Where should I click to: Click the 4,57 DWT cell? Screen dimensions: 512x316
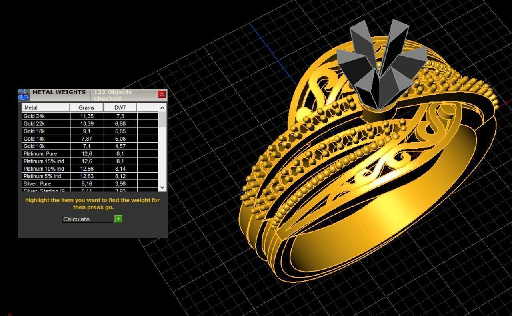click(120, 146)
